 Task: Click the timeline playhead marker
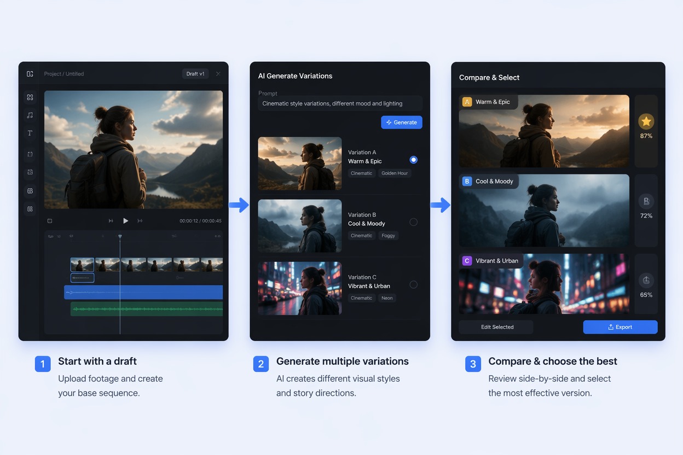point(120,237)
